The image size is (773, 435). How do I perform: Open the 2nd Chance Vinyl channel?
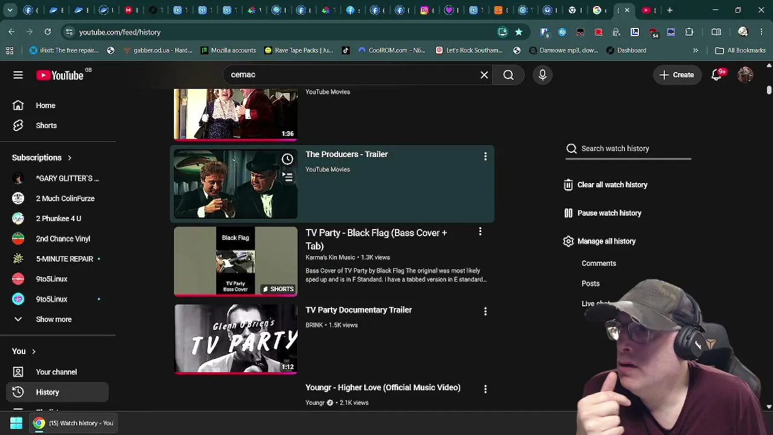coord(58,239)
